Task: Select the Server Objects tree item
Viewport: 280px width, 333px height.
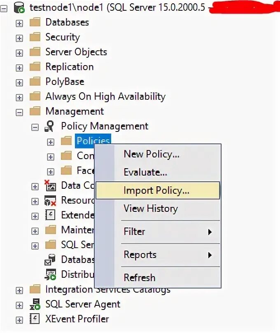Action: [x=76, y=52]
